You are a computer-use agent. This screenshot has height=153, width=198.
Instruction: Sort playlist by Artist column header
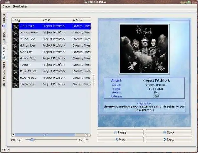point(57,20)
